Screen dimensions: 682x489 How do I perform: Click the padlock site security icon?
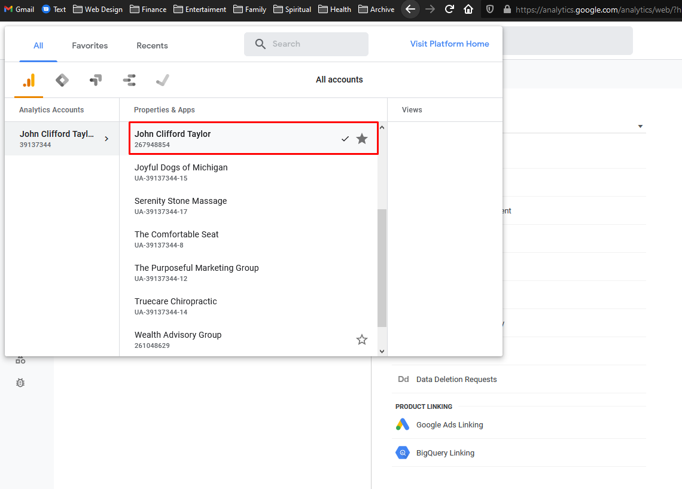(507, 9)
